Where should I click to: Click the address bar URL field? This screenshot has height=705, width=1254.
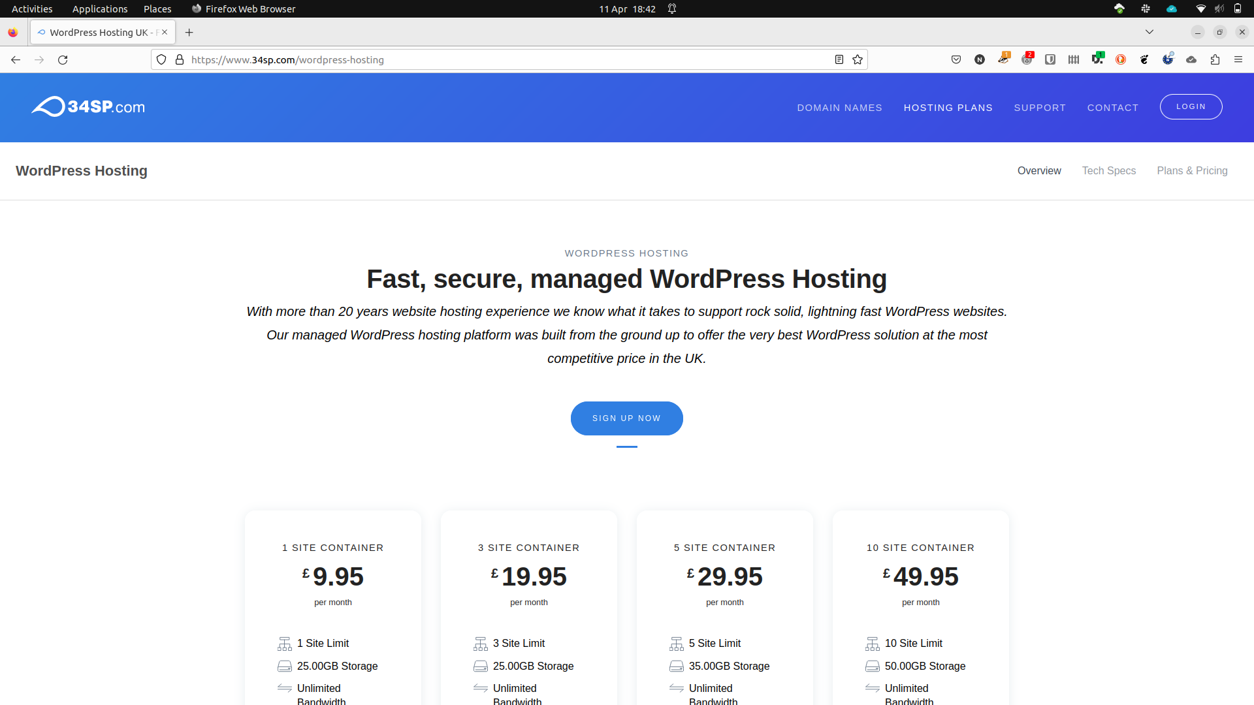pos(509,59)
